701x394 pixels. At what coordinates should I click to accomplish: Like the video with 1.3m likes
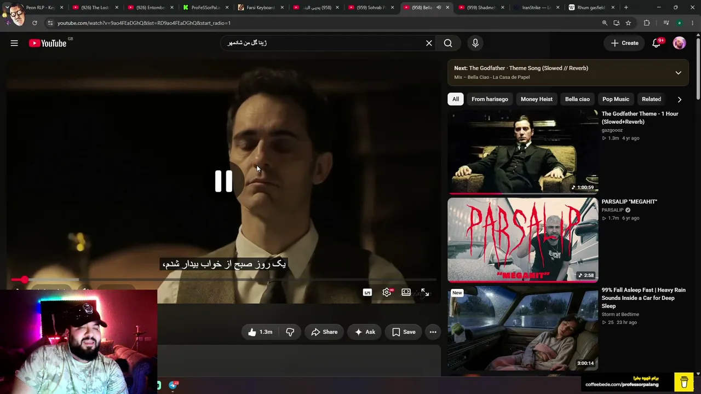[260, 332]
